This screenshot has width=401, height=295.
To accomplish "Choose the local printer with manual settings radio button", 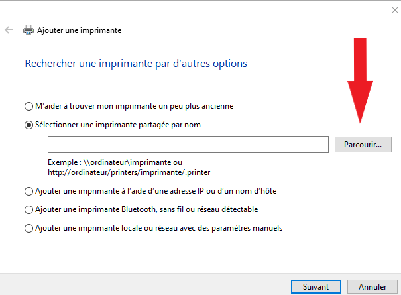I will (28, 228).
